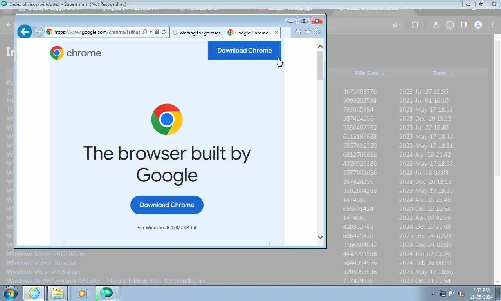Click the Internet Explorer back arrow button
This screenshot has width=501, height=301.
tap(25, 32)
